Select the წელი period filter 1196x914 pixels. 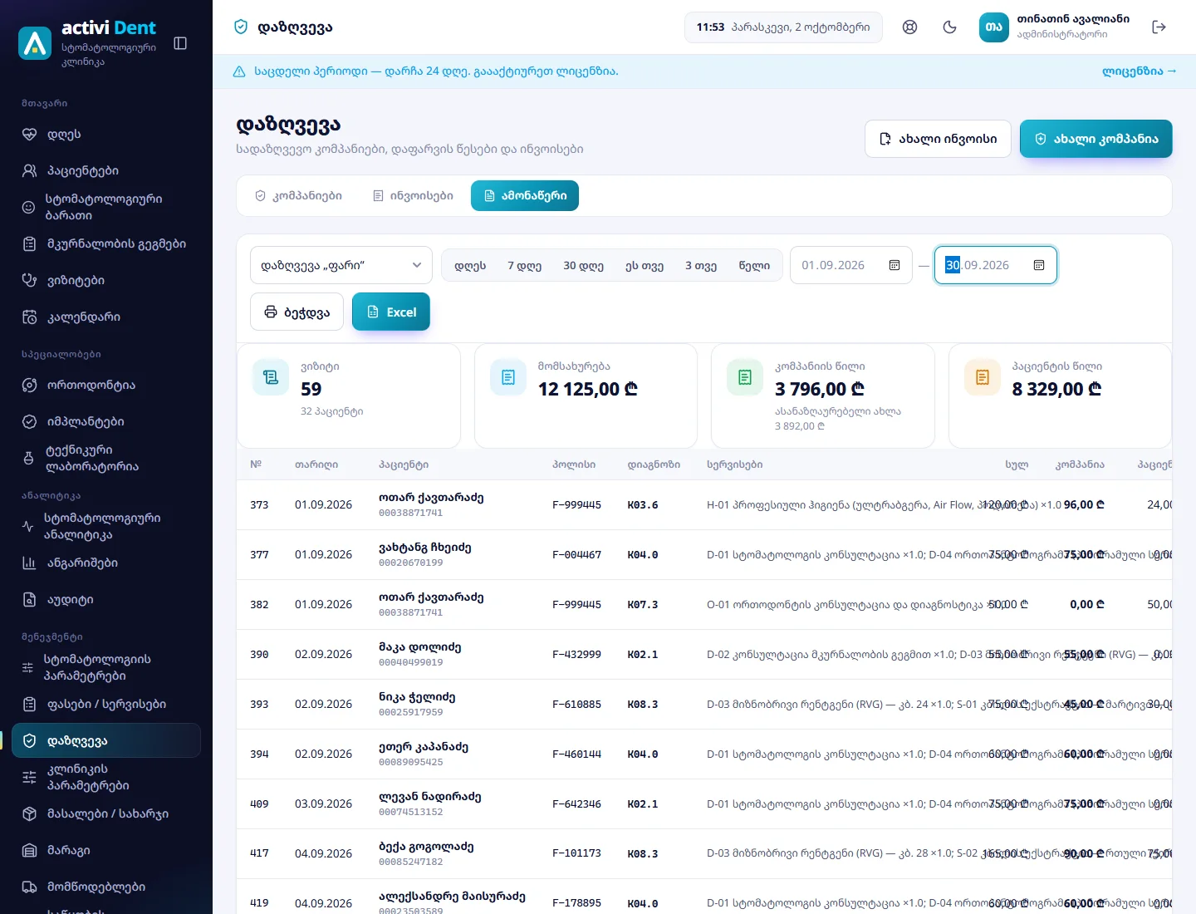tap(754, 266)
